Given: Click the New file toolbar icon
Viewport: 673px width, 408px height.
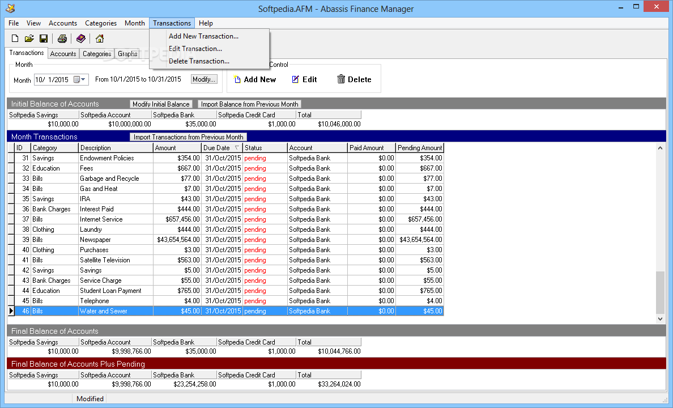Looking at the screenshot, I should (x=15, y=39).
